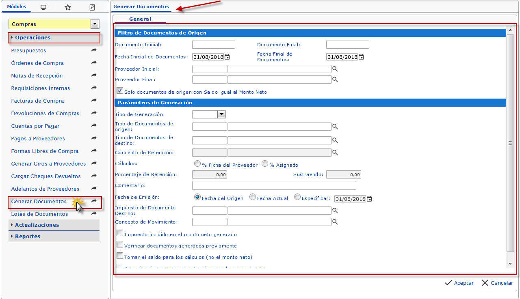The width and height of the screenshot is (520, 299).
Task: Switch to the General tab
Action: pyautogui.click(x=140, y=19)
